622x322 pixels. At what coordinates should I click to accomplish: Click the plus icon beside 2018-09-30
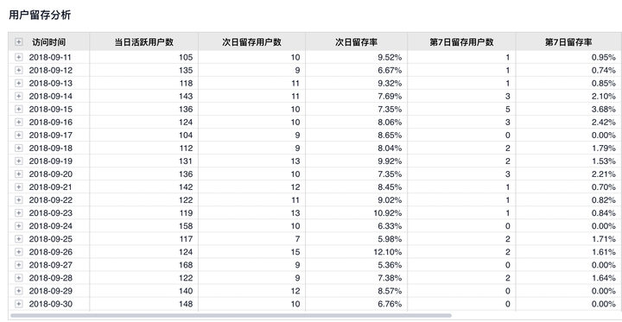(x=18, y=304)
